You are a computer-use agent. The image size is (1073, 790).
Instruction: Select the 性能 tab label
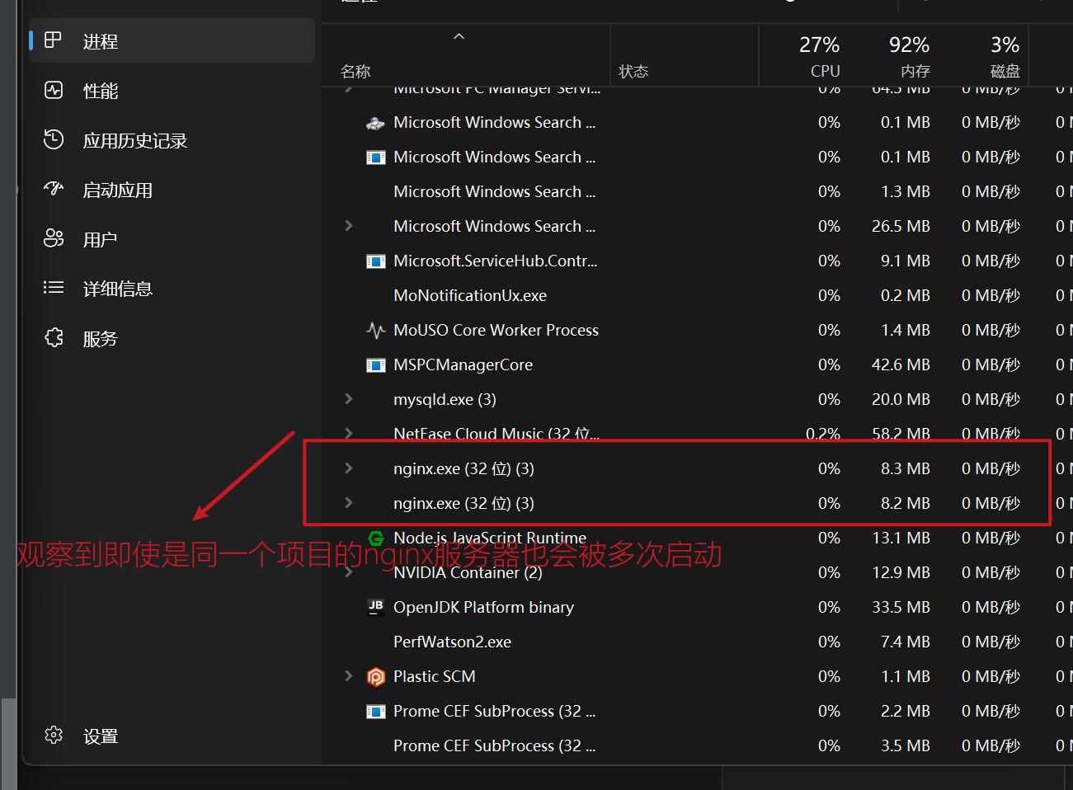click(x=101, y=91)
